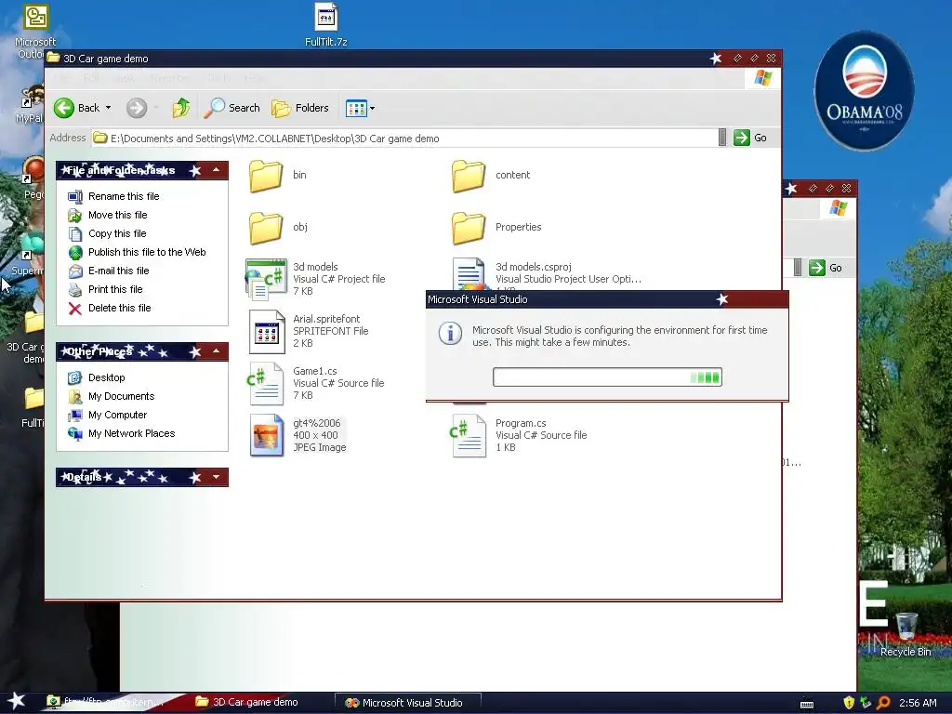Viewport: 952px width, 714px height.
Task: Collapse the Other Places panel
Action: 216,350
